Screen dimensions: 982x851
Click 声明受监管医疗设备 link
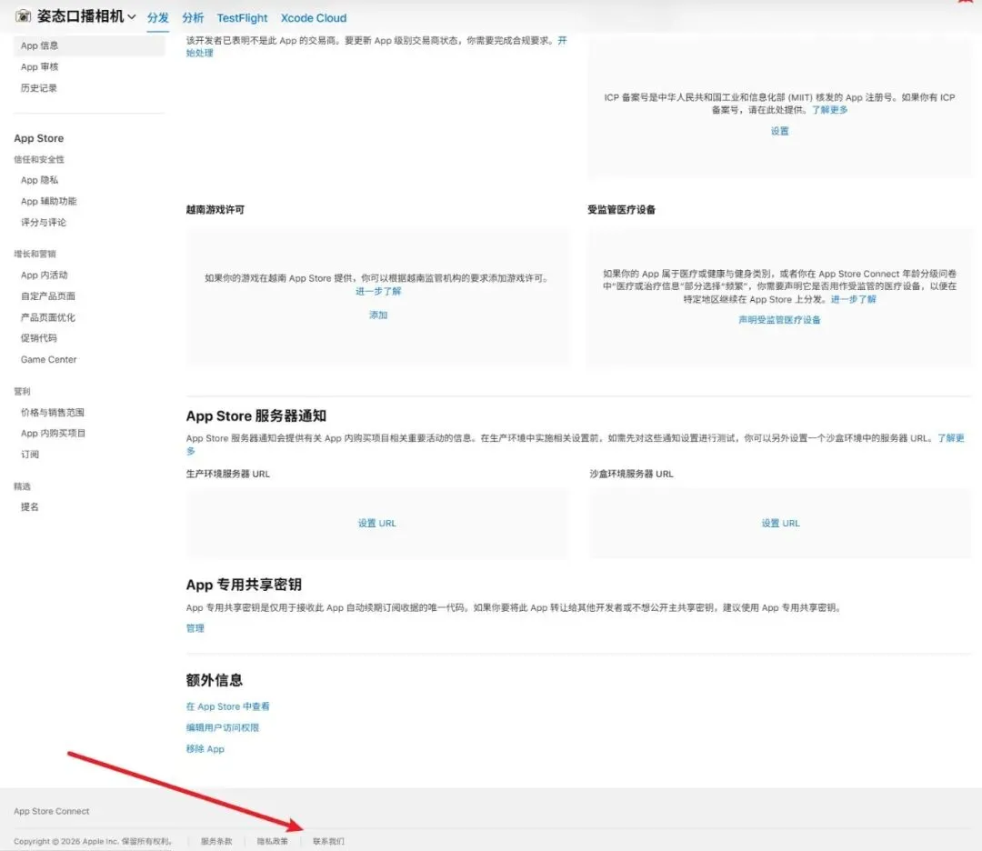click(x=780, y=320)
